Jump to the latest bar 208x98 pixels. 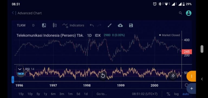pyautogui.click(x=173, y=76)
